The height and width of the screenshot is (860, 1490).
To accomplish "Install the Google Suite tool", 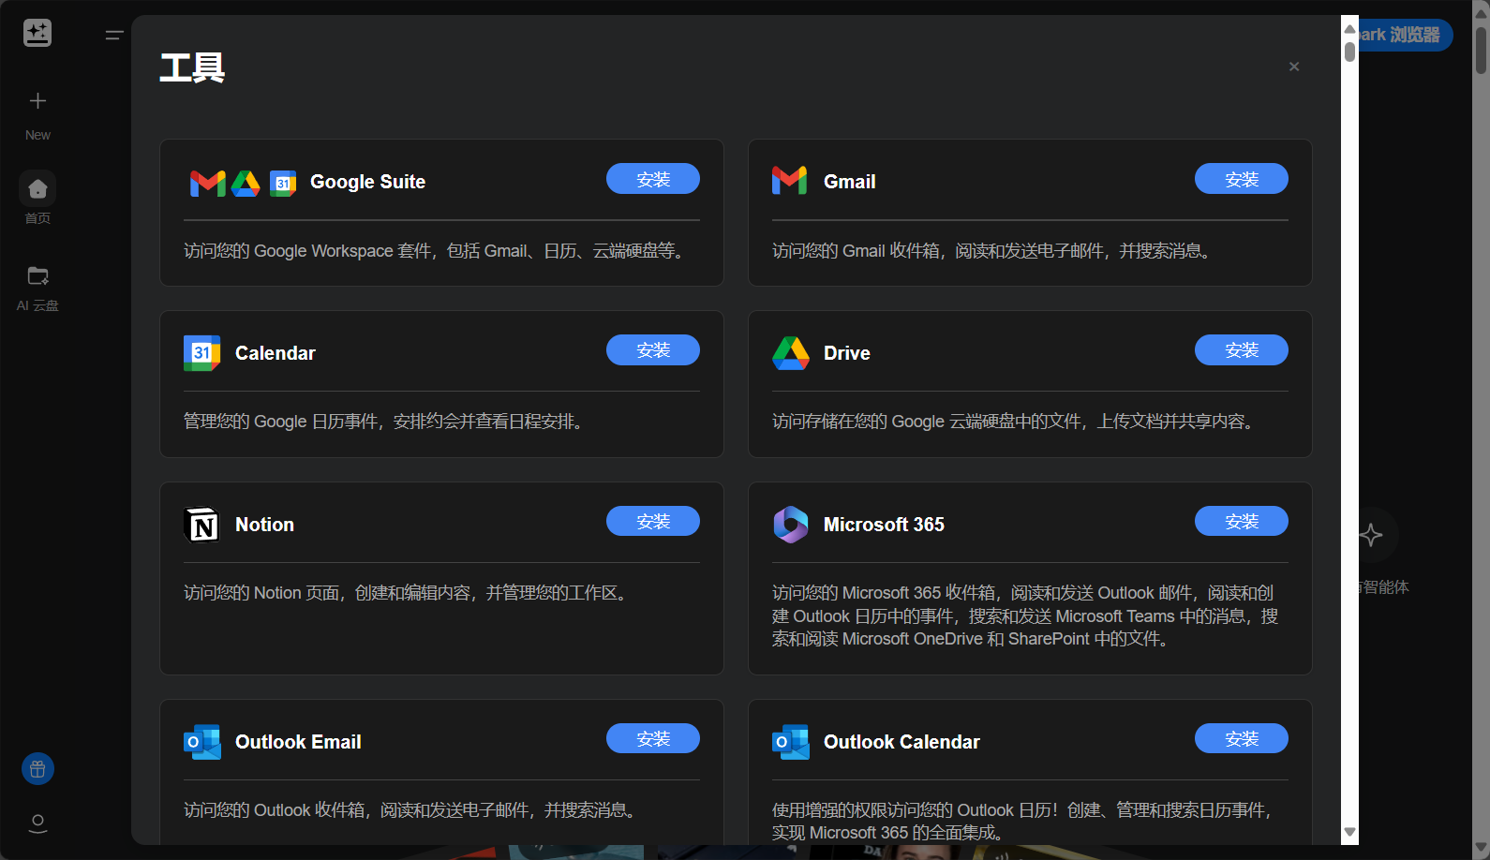I will (x=653, y=179).
